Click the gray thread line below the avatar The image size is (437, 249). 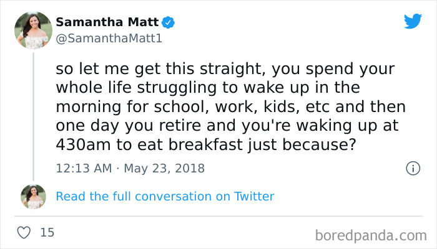pos(33,112)
